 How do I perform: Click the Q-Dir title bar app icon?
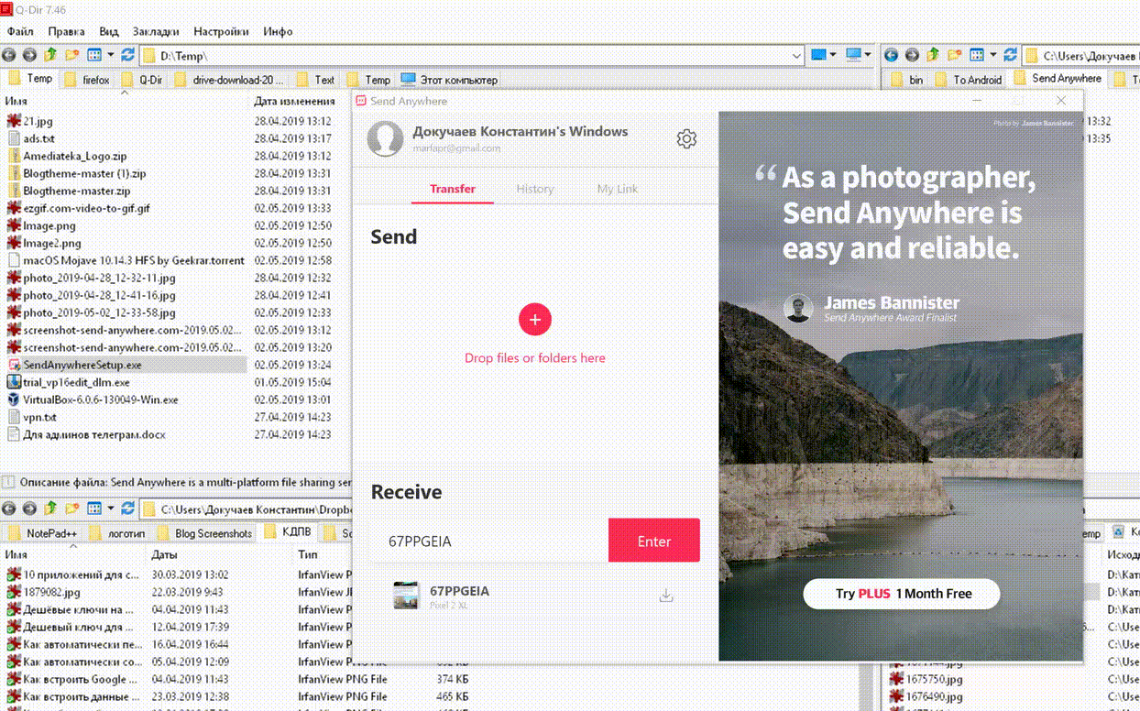click(7, 10)
